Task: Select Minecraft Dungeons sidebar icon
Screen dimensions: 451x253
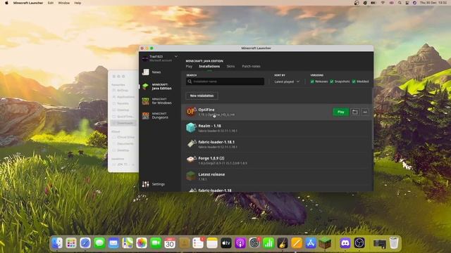Action: [x=146, y=115]
